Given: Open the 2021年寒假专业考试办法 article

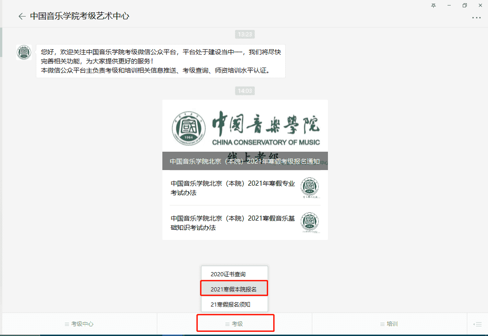Looking at the screenshot, I should click(232, 188).
